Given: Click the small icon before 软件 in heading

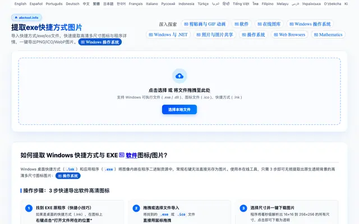Looking at the screenshot, I should tap(122, 155).
